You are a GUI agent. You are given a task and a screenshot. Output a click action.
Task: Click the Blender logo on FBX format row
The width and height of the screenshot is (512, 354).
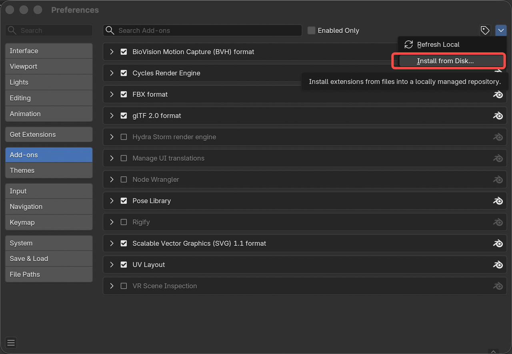(498, 94)
